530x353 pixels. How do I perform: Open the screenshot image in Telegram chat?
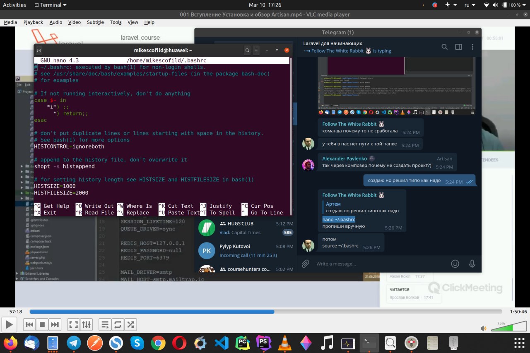click(x=397, y=86)
